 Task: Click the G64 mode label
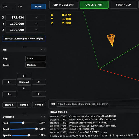20,7
